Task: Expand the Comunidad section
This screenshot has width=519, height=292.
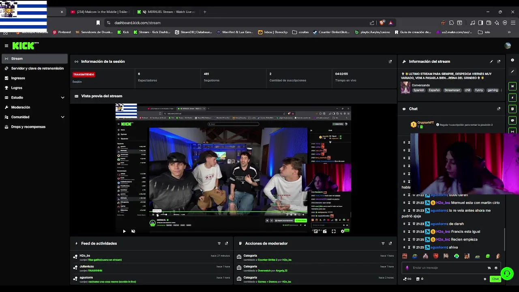Action: click(34, 117)
